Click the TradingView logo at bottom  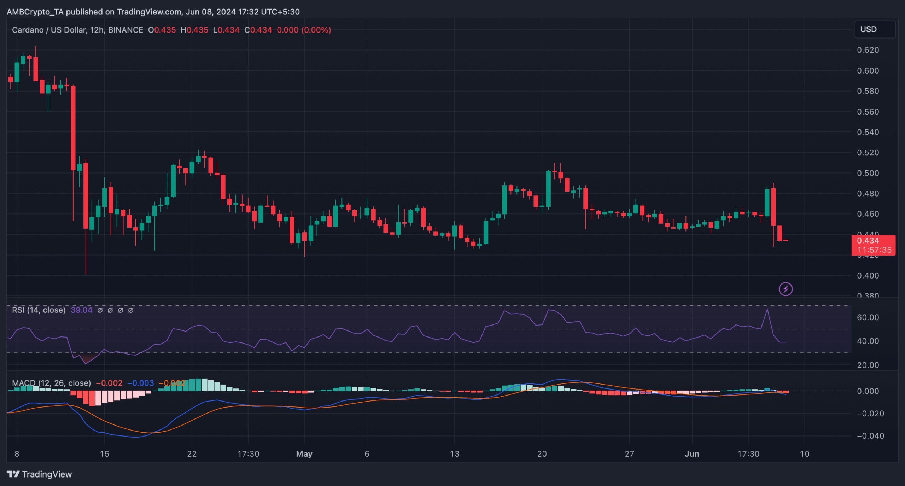39,474
